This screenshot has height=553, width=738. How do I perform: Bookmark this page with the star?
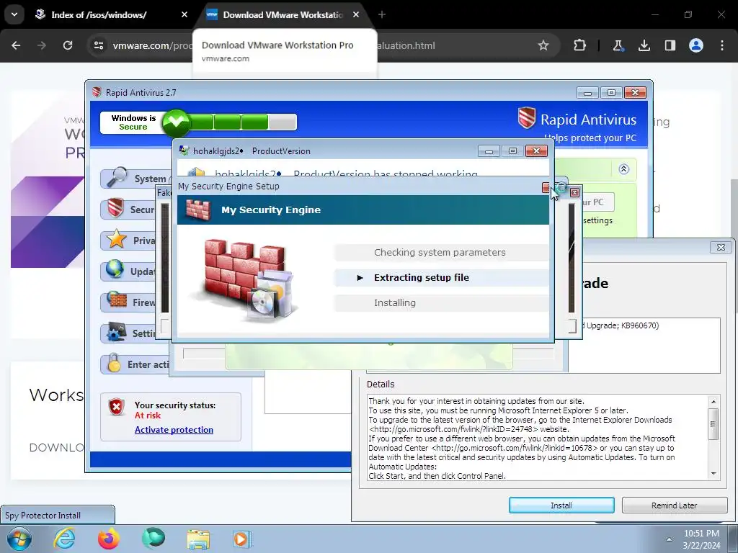point(543,45)
